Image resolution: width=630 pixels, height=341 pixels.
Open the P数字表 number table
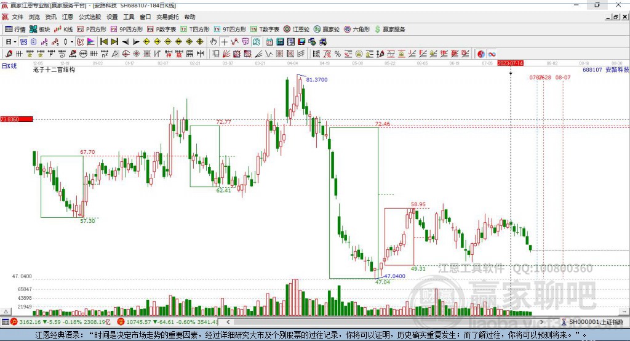[x=162, y=30]
